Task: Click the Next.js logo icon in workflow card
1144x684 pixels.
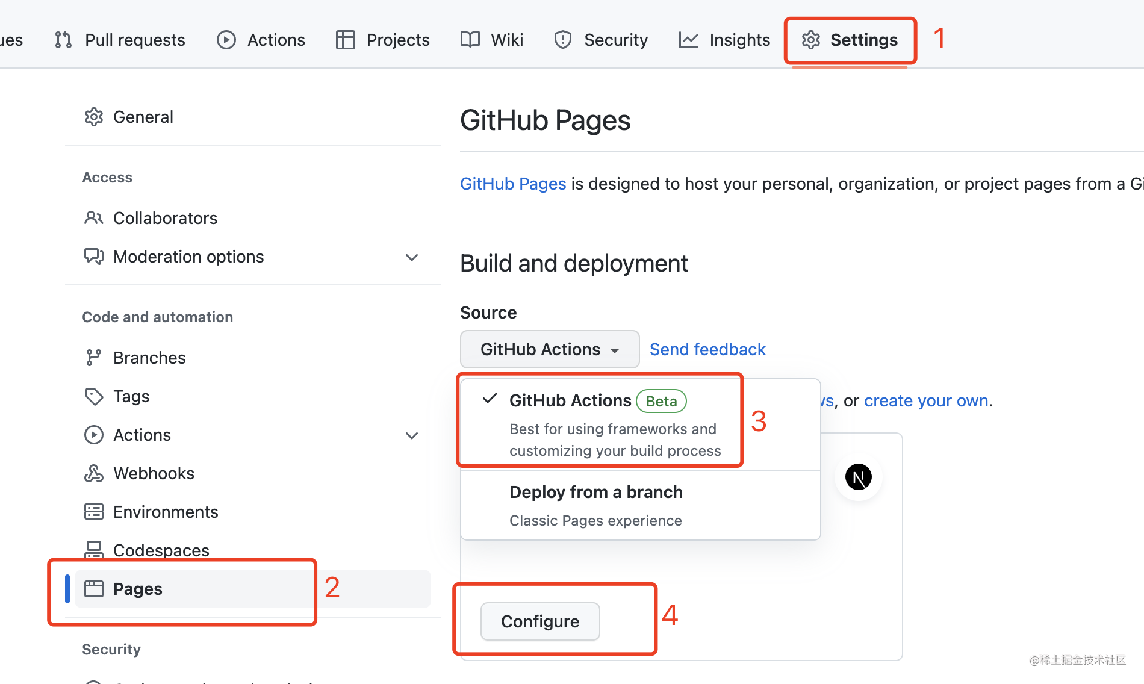Action: click(859, 477)
